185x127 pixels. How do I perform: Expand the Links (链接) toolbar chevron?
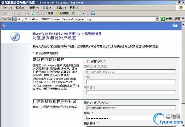coord(183,18)
